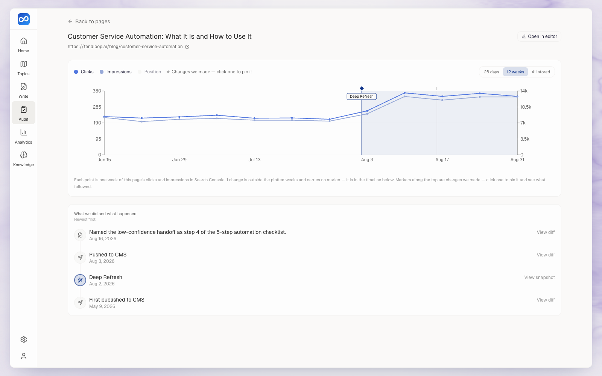Screen dimensions: 602x376
Task: Click the Aug 17 change tick marker
Action: (x=437, y=89)
